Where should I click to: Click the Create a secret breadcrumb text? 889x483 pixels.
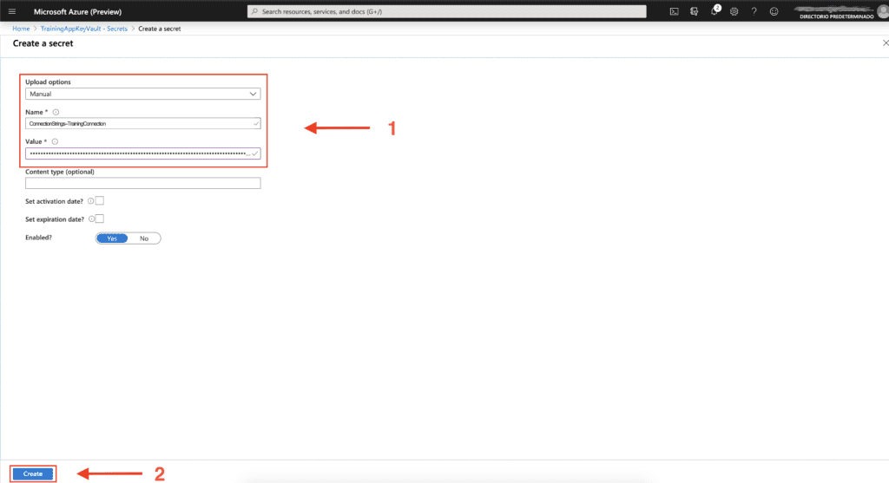tap(160, 29)
